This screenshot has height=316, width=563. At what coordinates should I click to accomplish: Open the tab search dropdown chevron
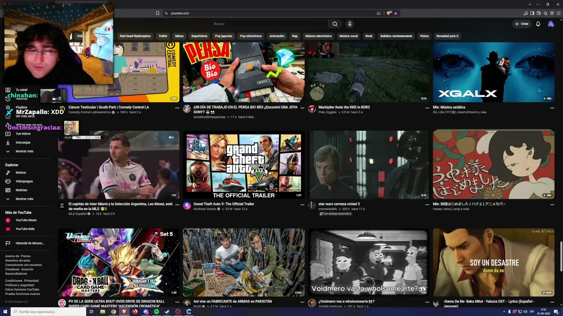click(530, 4)
